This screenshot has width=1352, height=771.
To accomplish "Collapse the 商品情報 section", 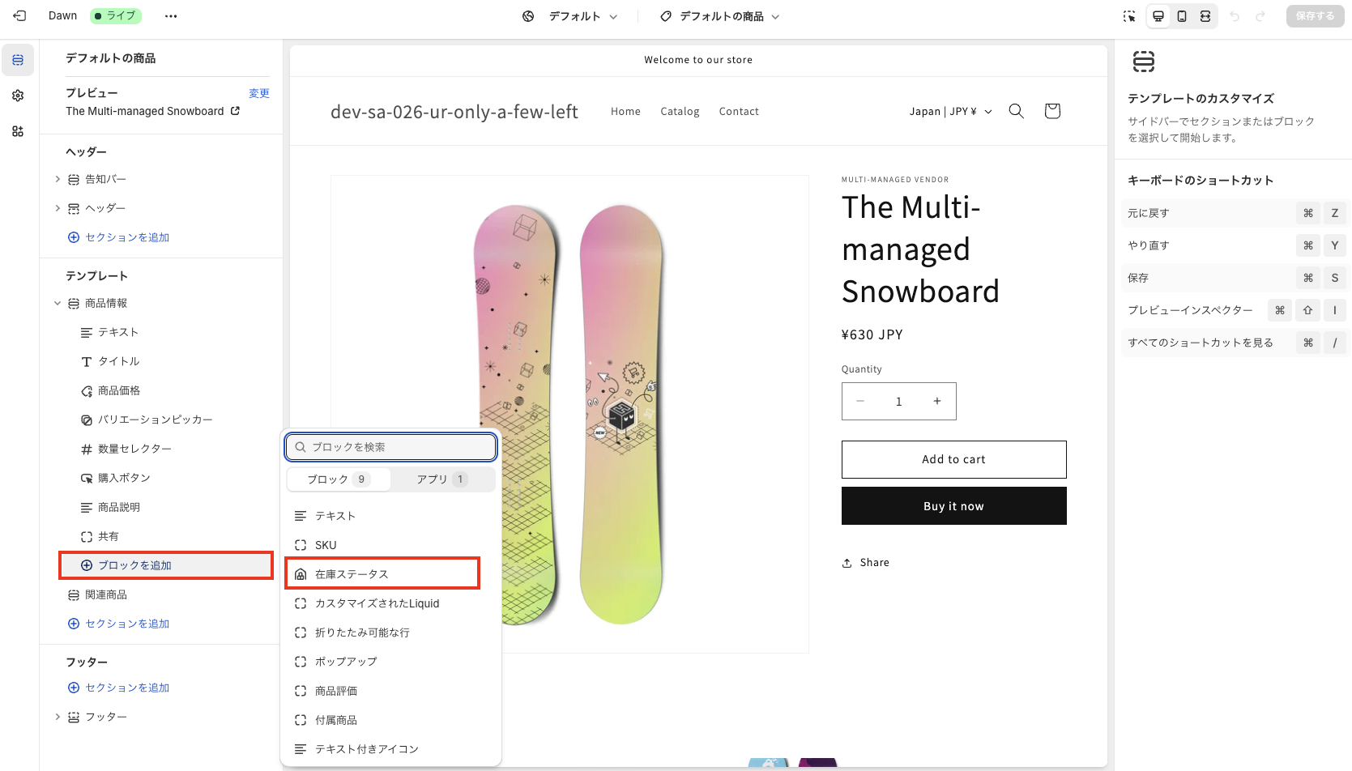I will point(58,303).
